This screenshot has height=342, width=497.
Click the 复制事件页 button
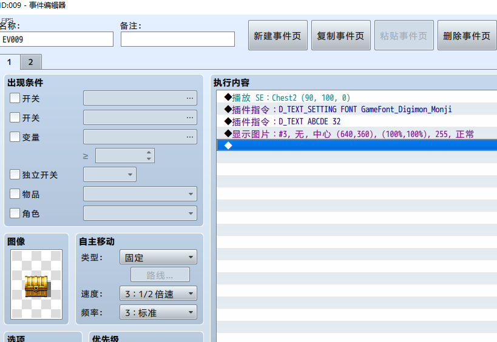click(x=340, y=35)
